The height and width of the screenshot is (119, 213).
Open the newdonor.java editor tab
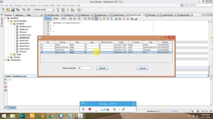pos(53,15)
